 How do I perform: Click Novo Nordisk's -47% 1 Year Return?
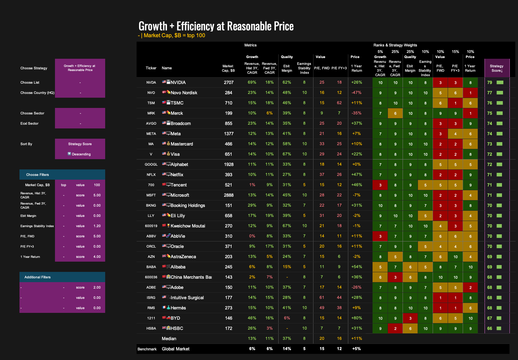[x=356, y=93]
